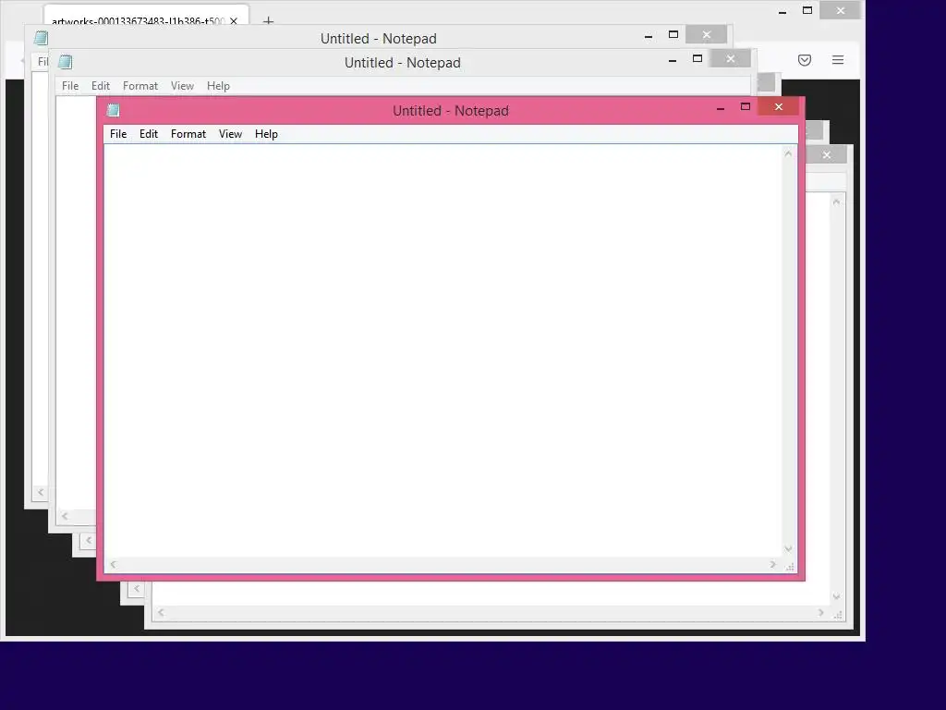Click scroll right arrow in front Notepad
Viewport: 946px width, 710px height.
[x=772, y=565]
